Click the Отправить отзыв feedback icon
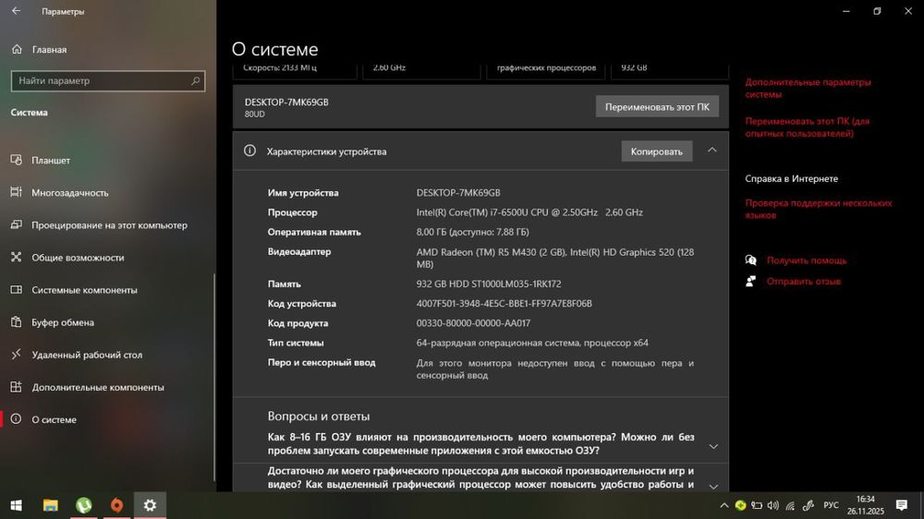Viewport: 924px width, 519px height. click(x=750, y=282)
